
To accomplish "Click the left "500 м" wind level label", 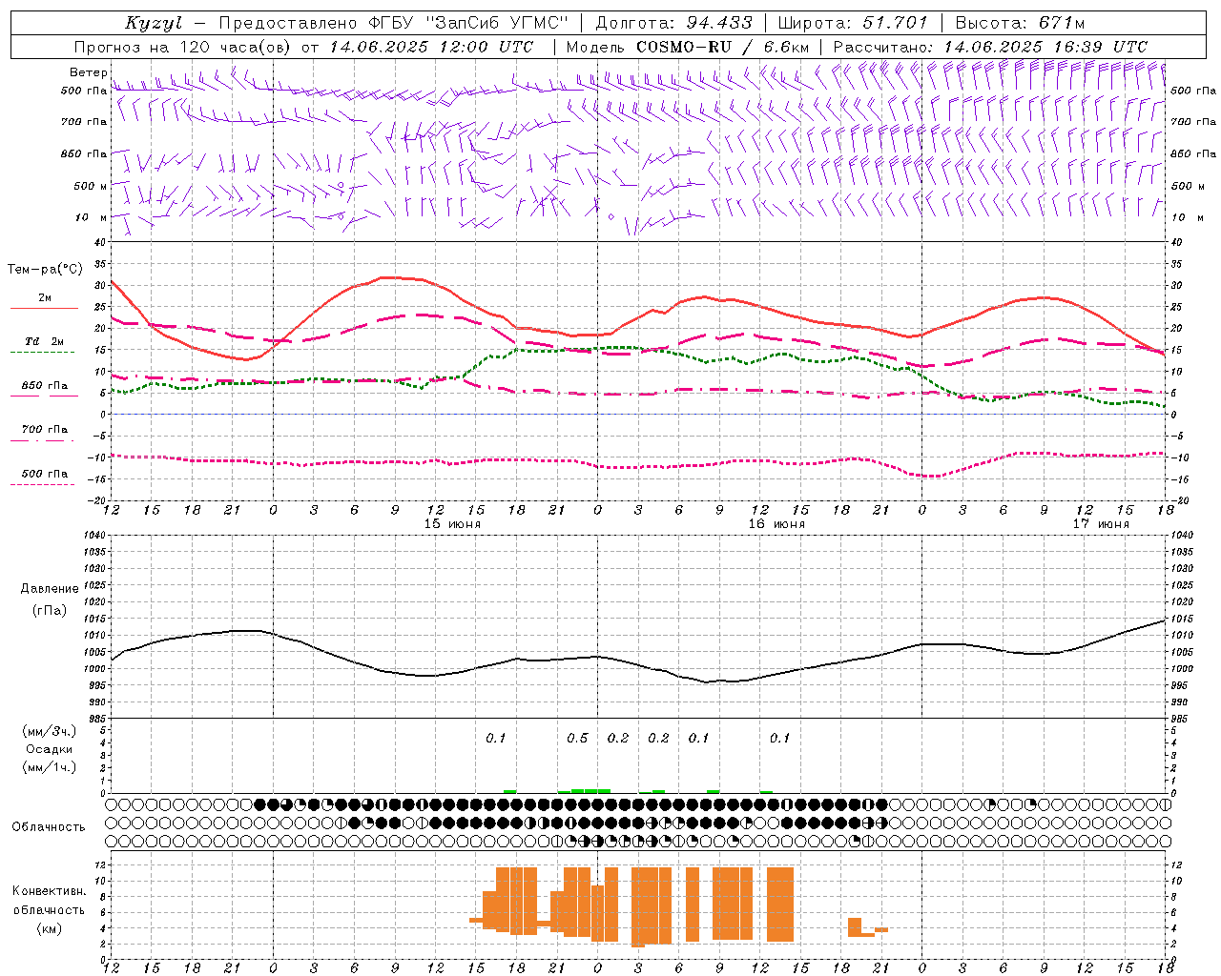I will tap(91, 186).
